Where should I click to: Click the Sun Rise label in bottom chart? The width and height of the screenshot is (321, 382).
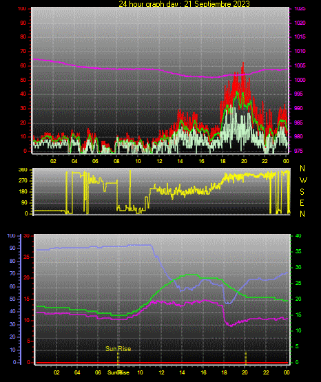[x=118, y=349]
